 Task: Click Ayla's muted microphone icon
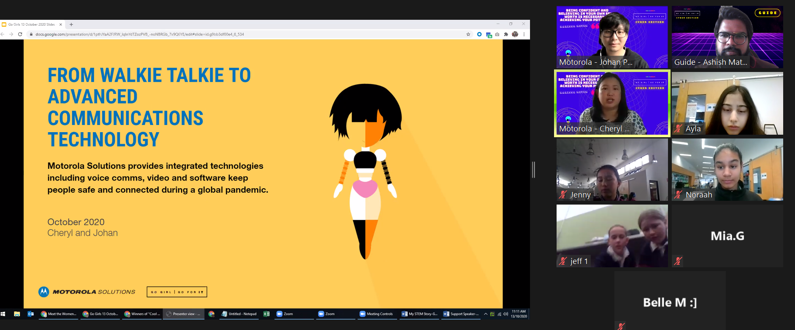click(x=678, y=128)
